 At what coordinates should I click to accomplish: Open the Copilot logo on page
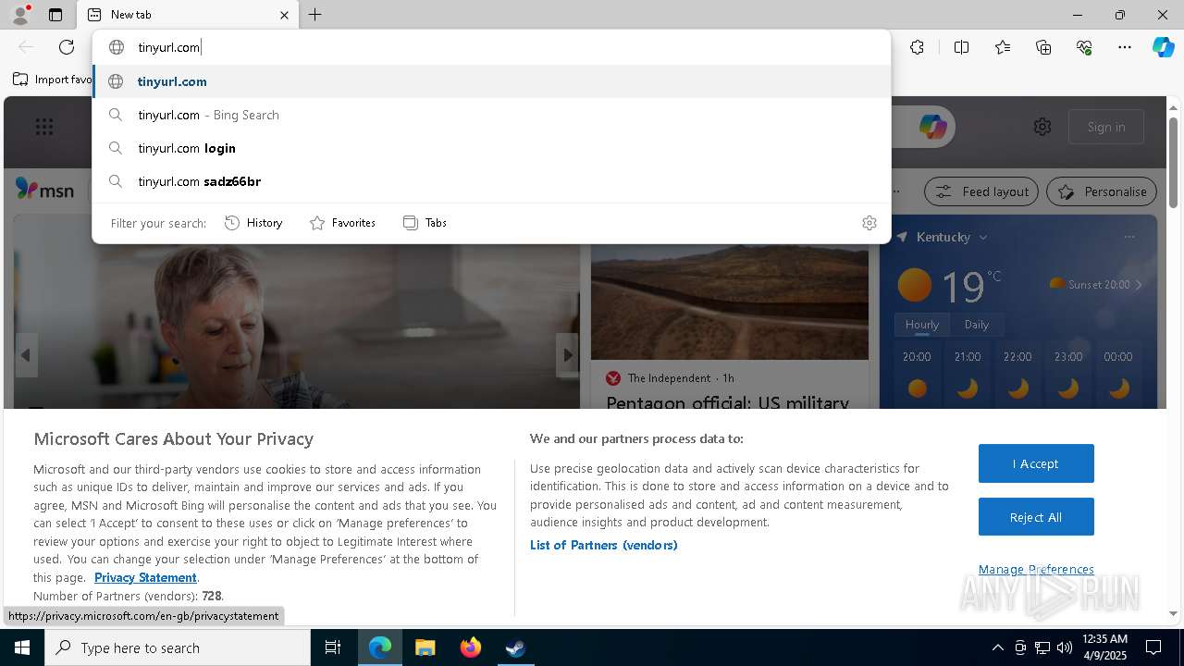tap(932, 127)
